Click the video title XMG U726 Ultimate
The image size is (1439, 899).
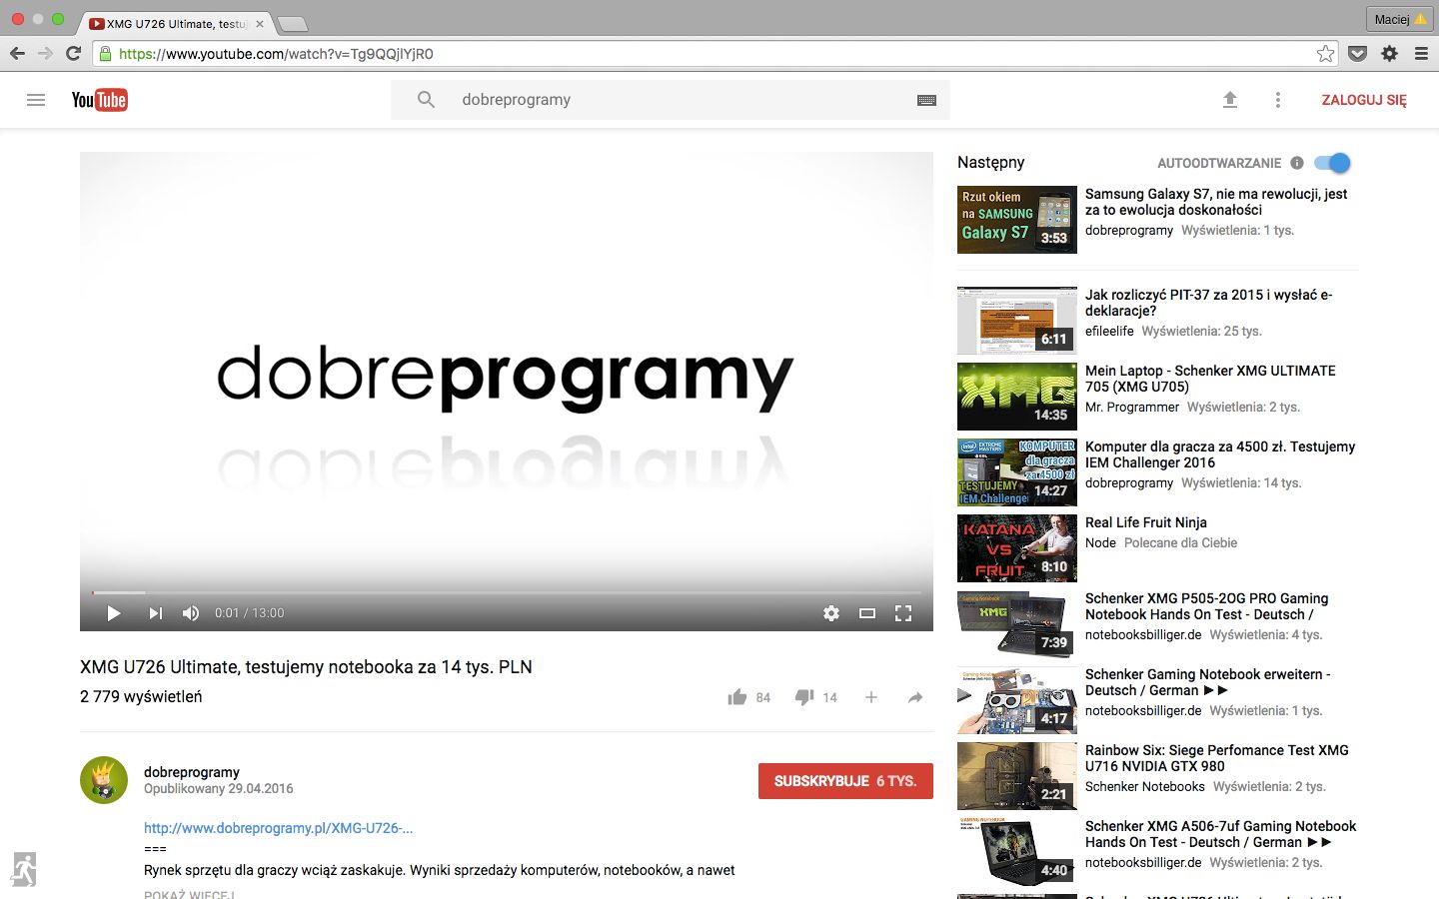[x=306, y=667]
